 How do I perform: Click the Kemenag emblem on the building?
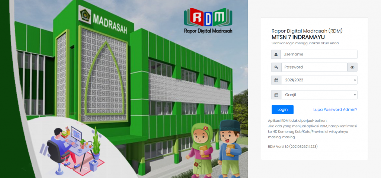pyautogui.click(x=85, y=15)
